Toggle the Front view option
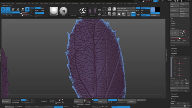The height and width of the screenshot is (108, 192). (138, 8)
